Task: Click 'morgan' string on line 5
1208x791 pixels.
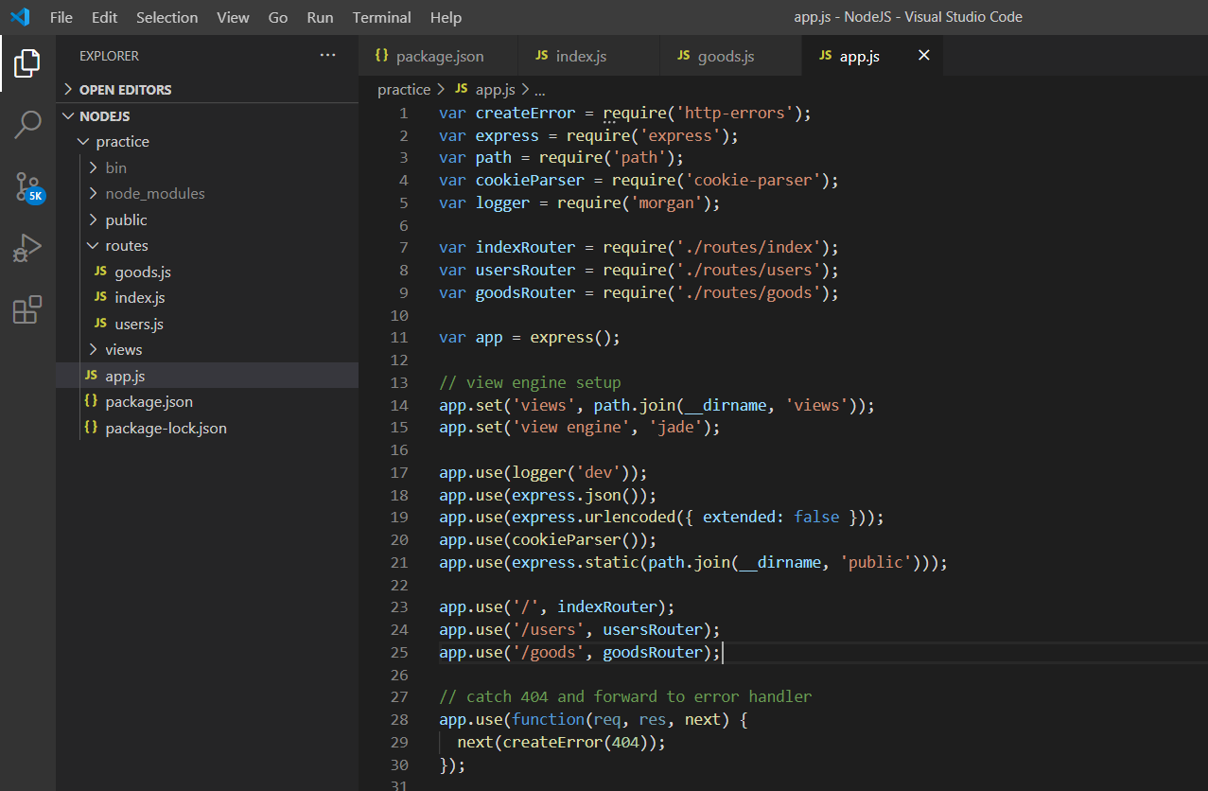Action: [666, 202]
